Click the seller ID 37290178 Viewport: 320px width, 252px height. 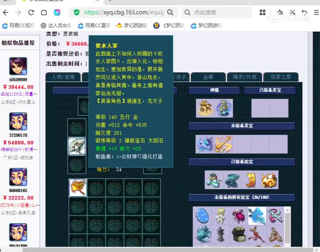(18, 135)
